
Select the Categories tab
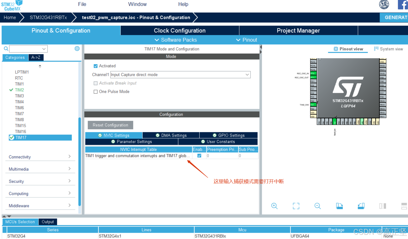pos(15,57)
